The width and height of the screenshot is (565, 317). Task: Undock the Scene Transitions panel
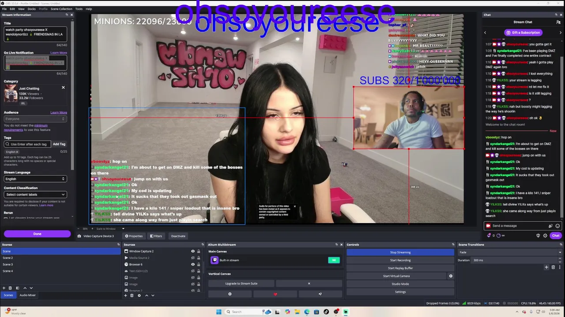tap(561, 245)
